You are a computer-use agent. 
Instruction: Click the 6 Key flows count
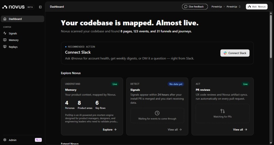[101, 105]
